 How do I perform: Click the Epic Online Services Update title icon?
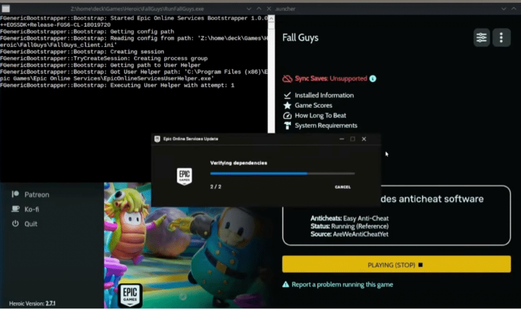(157, 139)
